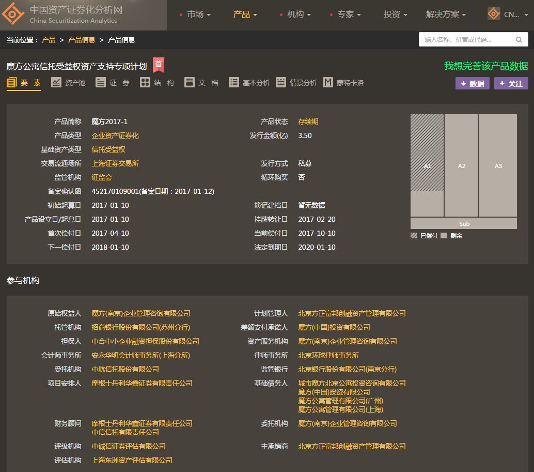
Task: Click the 蒙特卡洛 M icon
Action: [x=327, y=83]
